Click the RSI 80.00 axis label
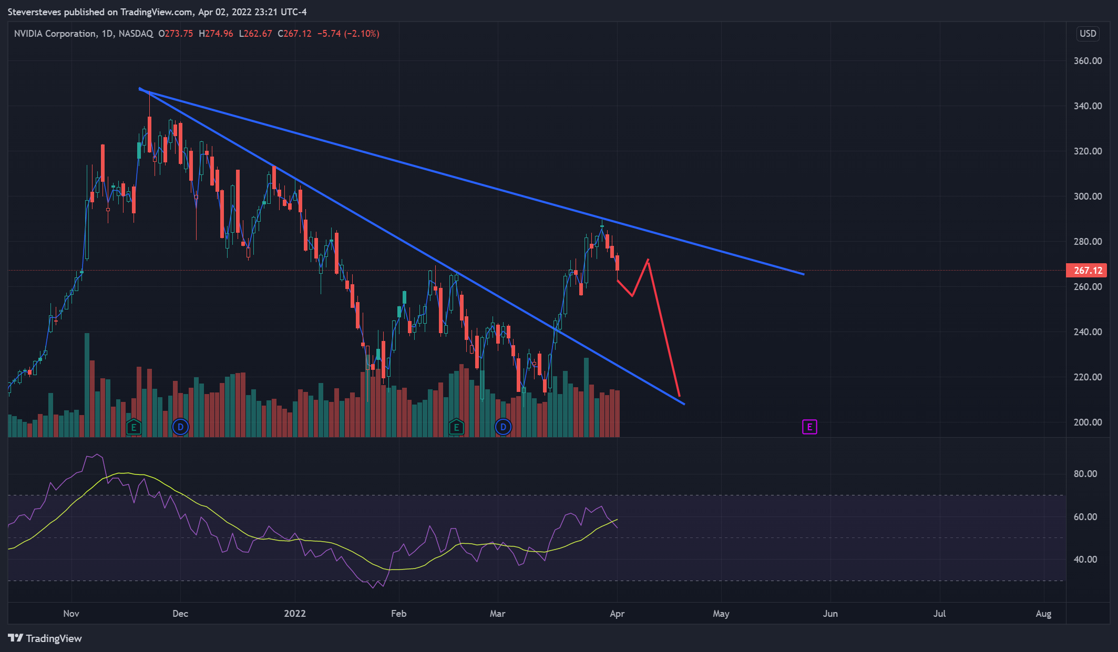 tap(1085, 474)
